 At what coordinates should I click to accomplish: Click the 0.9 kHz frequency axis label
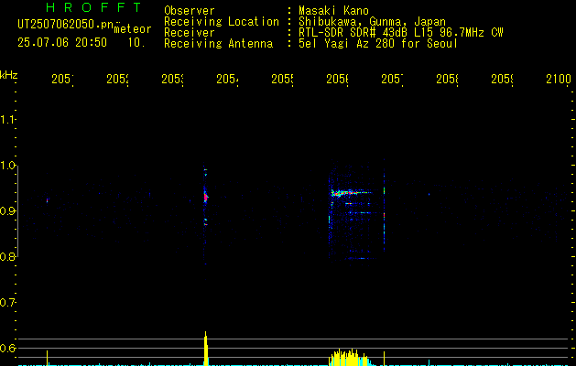pyautogui.click(x=7, y=211)
